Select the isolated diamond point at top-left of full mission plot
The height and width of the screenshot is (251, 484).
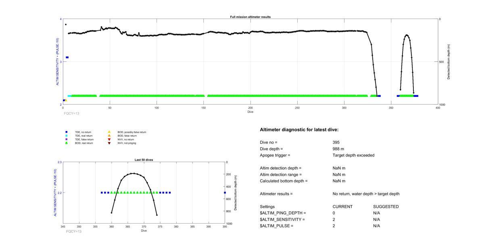click(66, 25)
